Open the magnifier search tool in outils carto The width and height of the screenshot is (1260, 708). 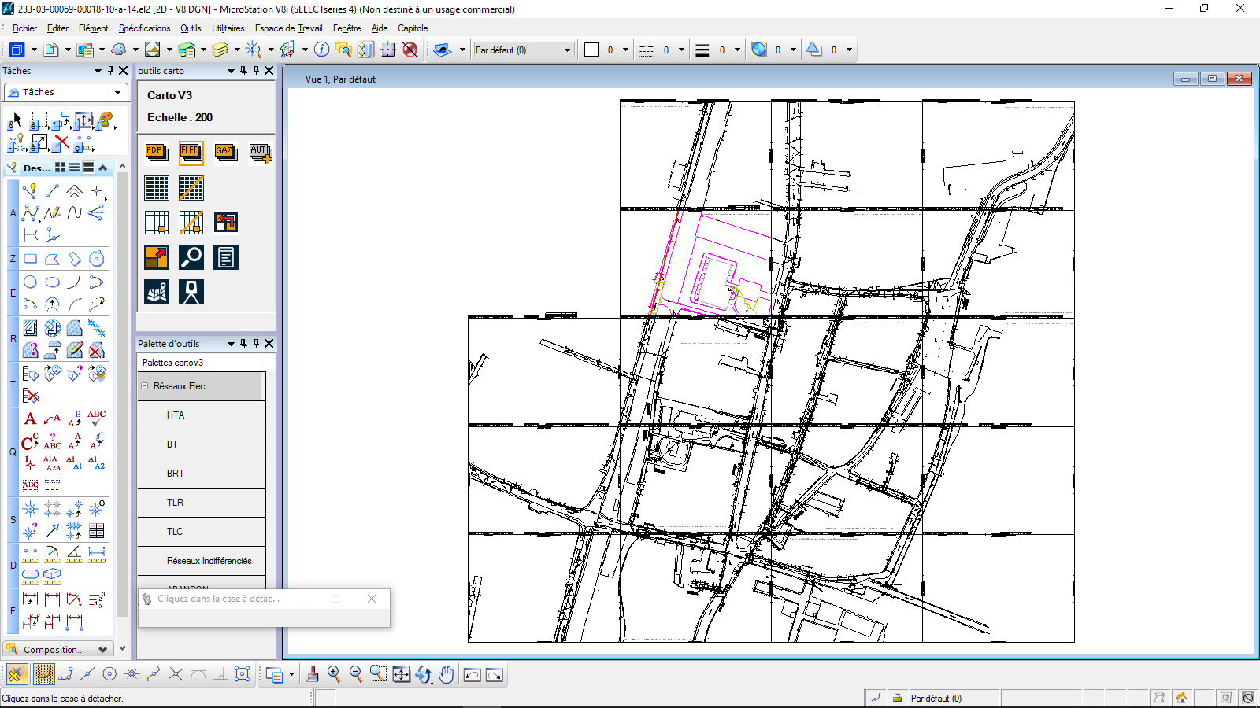[191, 257]
